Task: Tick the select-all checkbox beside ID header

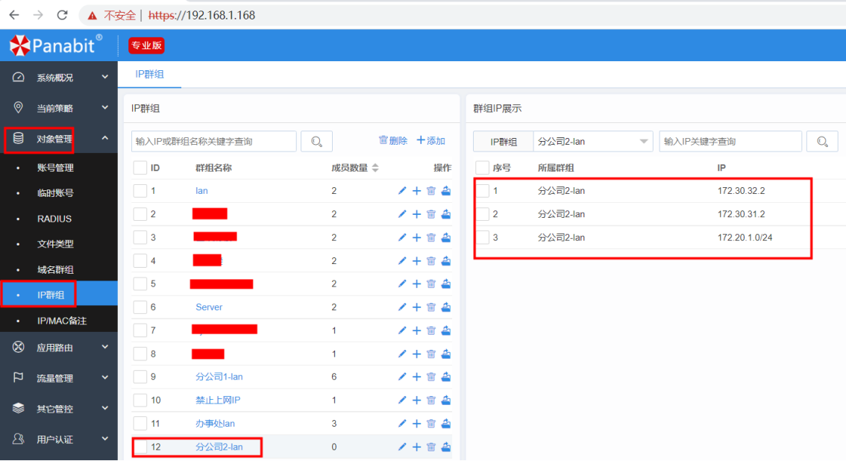Action: pyautogui.click(x=140, y=168)
